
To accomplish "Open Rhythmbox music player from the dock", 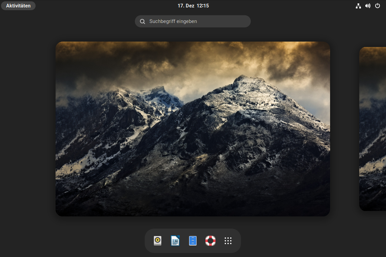I will tap(157, 241).
